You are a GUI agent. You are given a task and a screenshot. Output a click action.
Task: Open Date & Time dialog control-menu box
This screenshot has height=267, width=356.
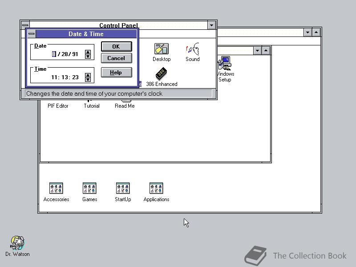point(32,34)
